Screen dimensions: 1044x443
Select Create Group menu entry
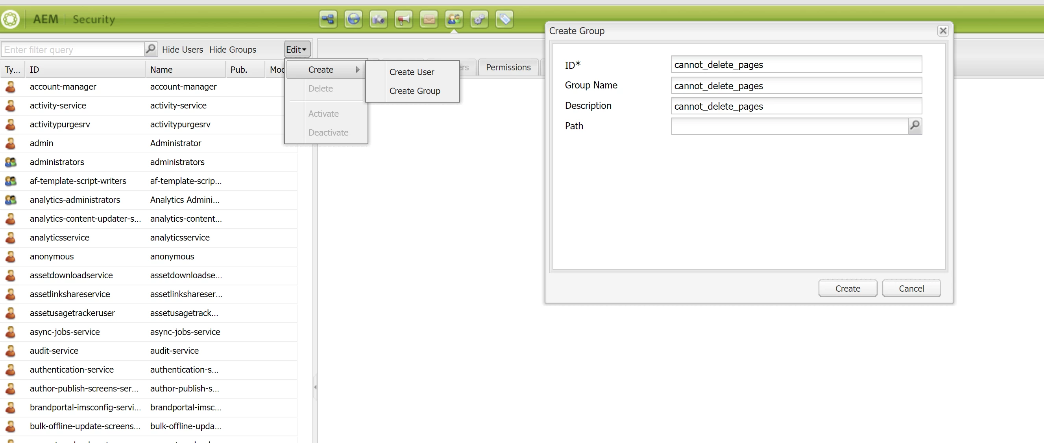(x=414, y=91)
